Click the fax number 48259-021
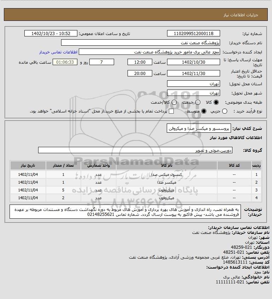The height and width of the screenshot is (299, 272). (x=241, y=247)
